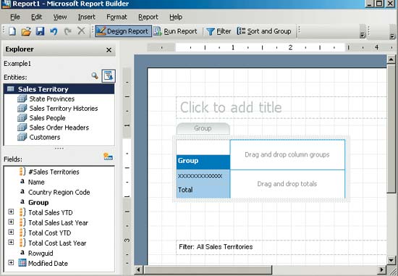Image resolution: width=398 pixels, height=276 pixels.
Task: Click the Open folder icon
Action: [x=26, y=31]
